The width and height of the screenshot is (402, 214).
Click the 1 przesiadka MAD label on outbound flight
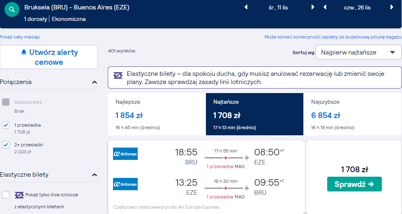coord(226,166)
